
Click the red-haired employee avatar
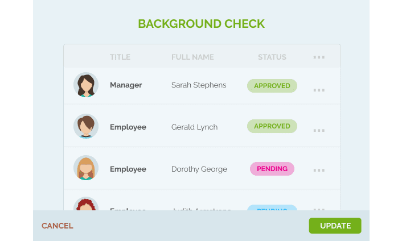click(86, 204)
